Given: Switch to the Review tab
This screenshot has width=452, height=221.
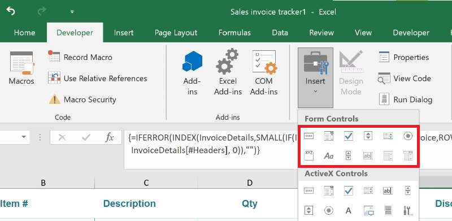Looking at the screenshot, I should [321, 33].
